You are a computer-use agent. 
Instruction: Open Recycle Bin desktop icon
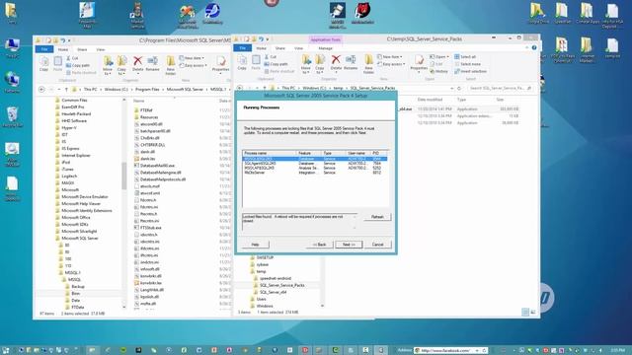point(13,117)
